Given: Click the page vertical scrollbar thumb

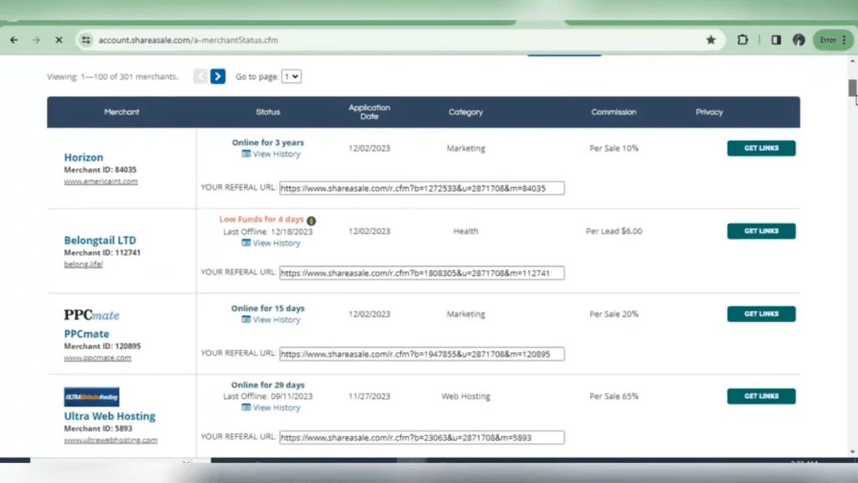Looking at the screenshot, I should pos(852,87).
